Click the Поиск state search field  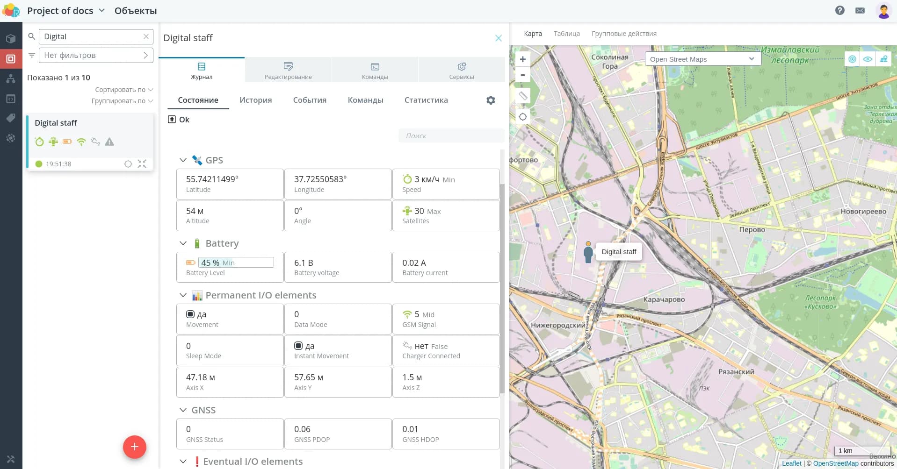(x=450, y=136)
